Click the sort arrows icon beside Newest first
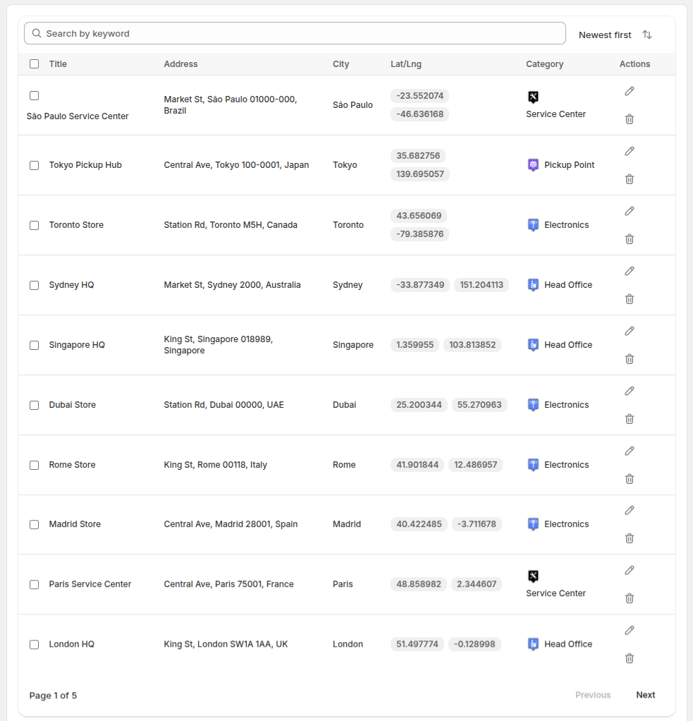693x721 pixels. [646, 34]
